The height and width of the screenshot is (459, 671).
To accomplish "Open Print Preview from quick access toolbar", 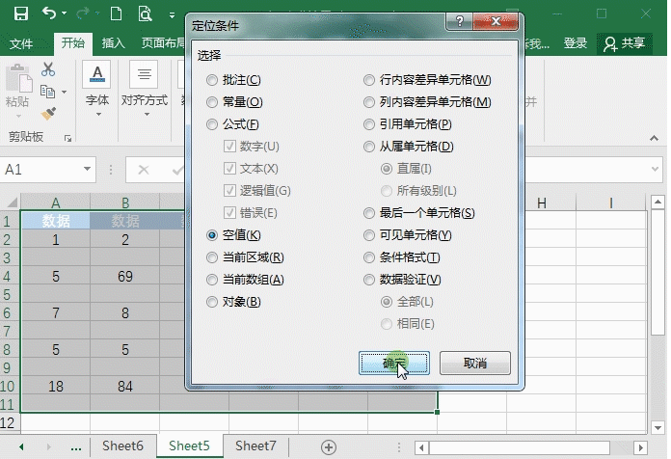I will [x=145, y=13].
